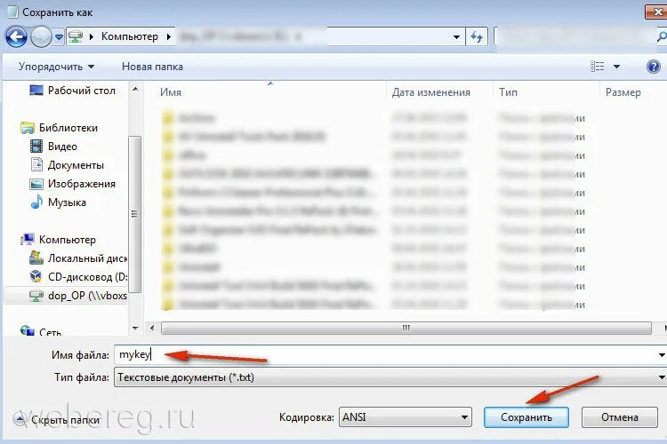Sort by Тип column header
Screen dimensions: 667x444
(x=509, y=92)
